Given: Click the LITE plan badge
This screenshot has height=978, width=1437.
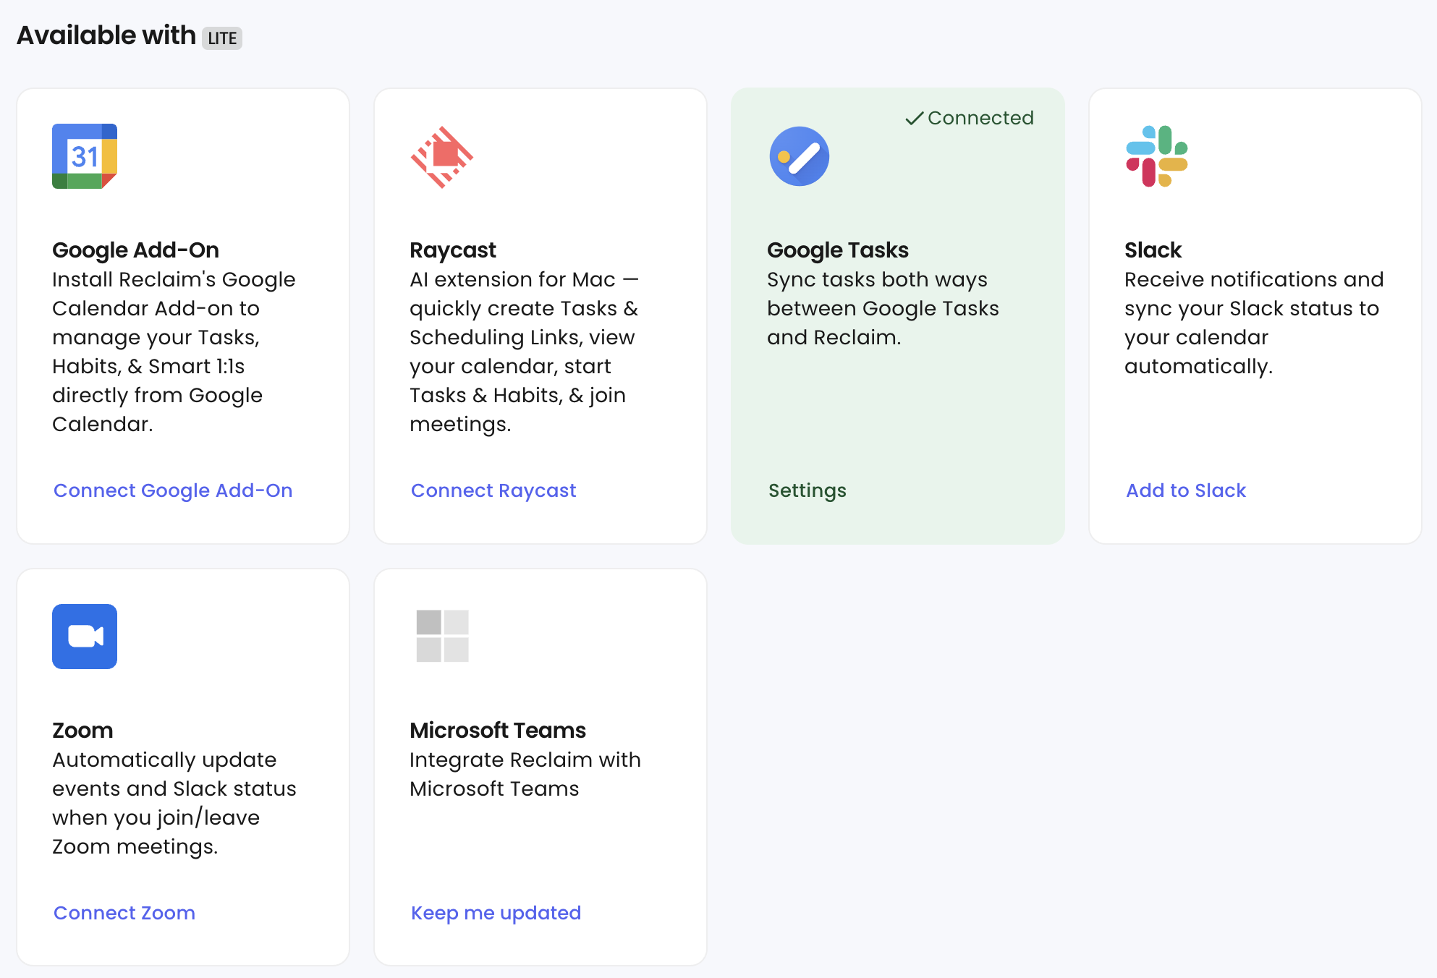Looking at the screenshot, I should (222, 38).
